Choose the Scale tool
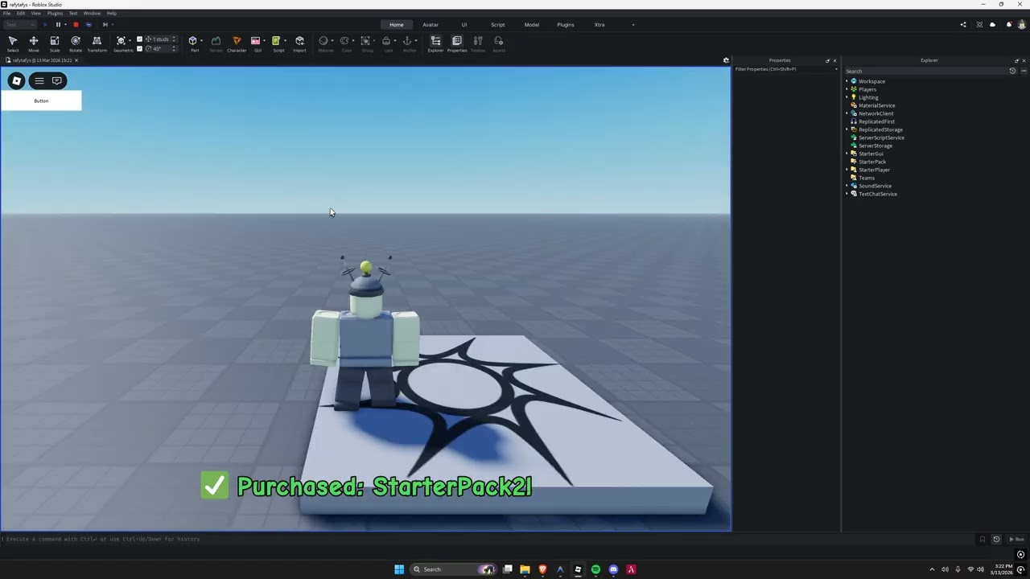Screen dimensions: 1030x579 pyautogui.click(x=55, y=43)
